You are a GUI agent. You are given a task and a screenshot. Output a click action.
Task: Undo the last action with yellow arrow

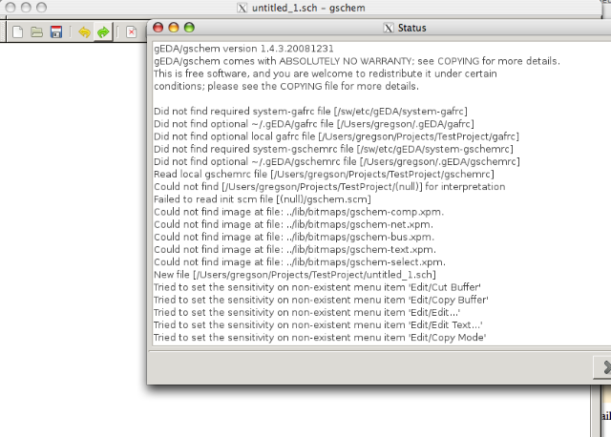(84, 32)
